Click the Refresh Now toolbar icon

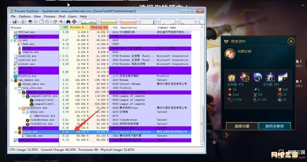pos(23,22)
